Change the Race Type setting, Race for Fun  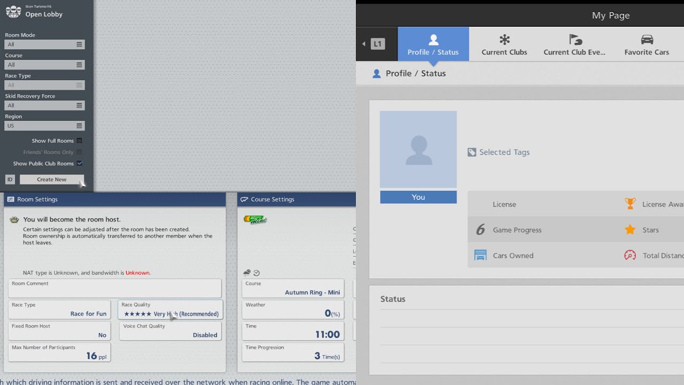pos(59,310)
